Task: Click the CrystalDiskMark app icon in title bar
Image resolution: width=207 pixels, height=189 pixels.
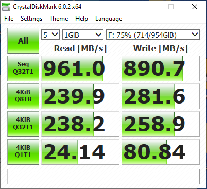Action: 6,7
